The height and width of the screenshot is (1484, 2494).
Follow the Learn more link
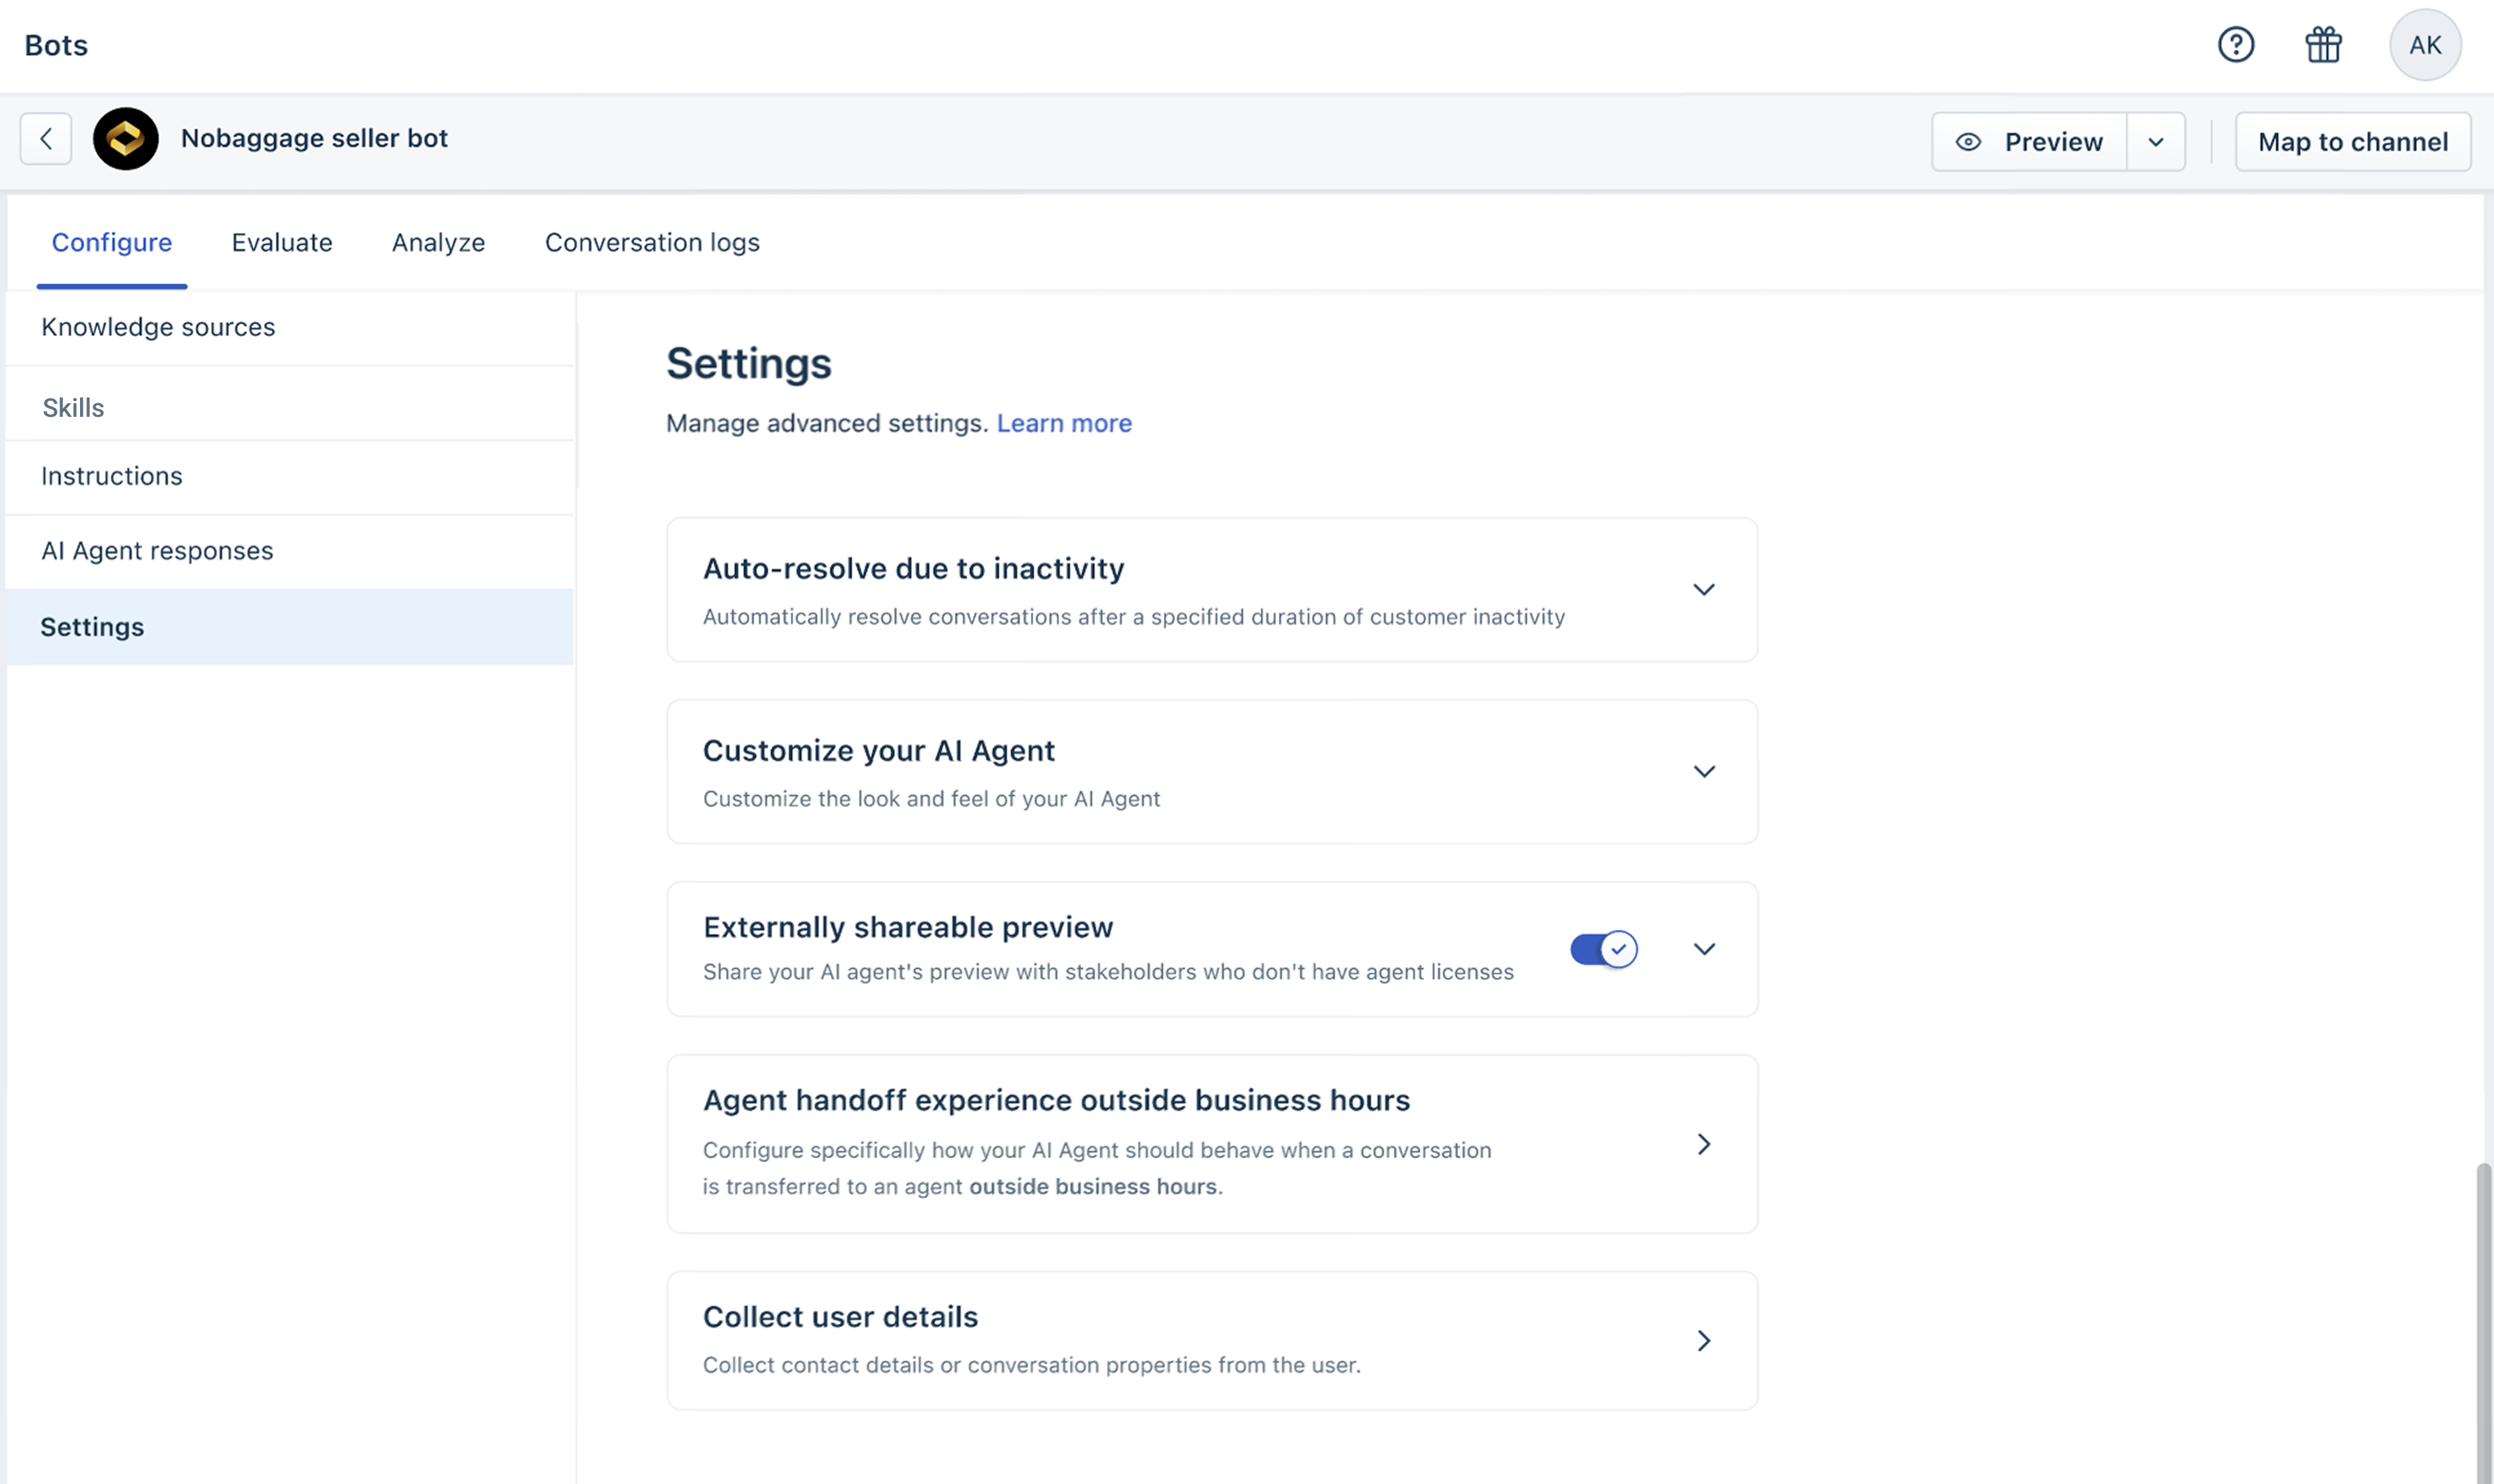point(1064,423)
